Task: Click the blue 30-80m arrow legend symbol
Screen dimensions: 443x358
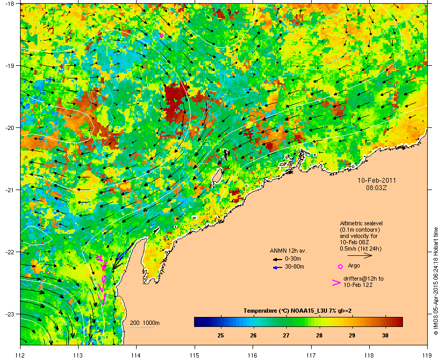Action: pyautogui.click(x=277, y=267)
